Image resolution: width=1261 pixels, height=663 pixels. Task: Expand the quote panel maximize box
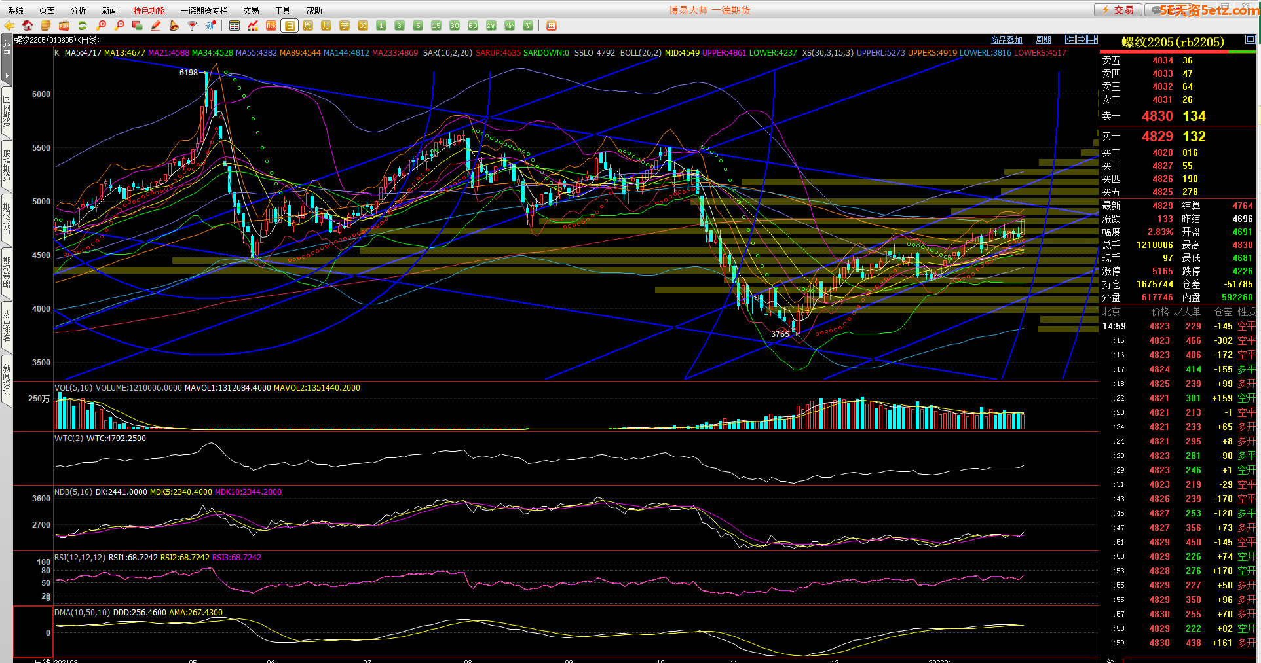click(x=1250, y=40)
